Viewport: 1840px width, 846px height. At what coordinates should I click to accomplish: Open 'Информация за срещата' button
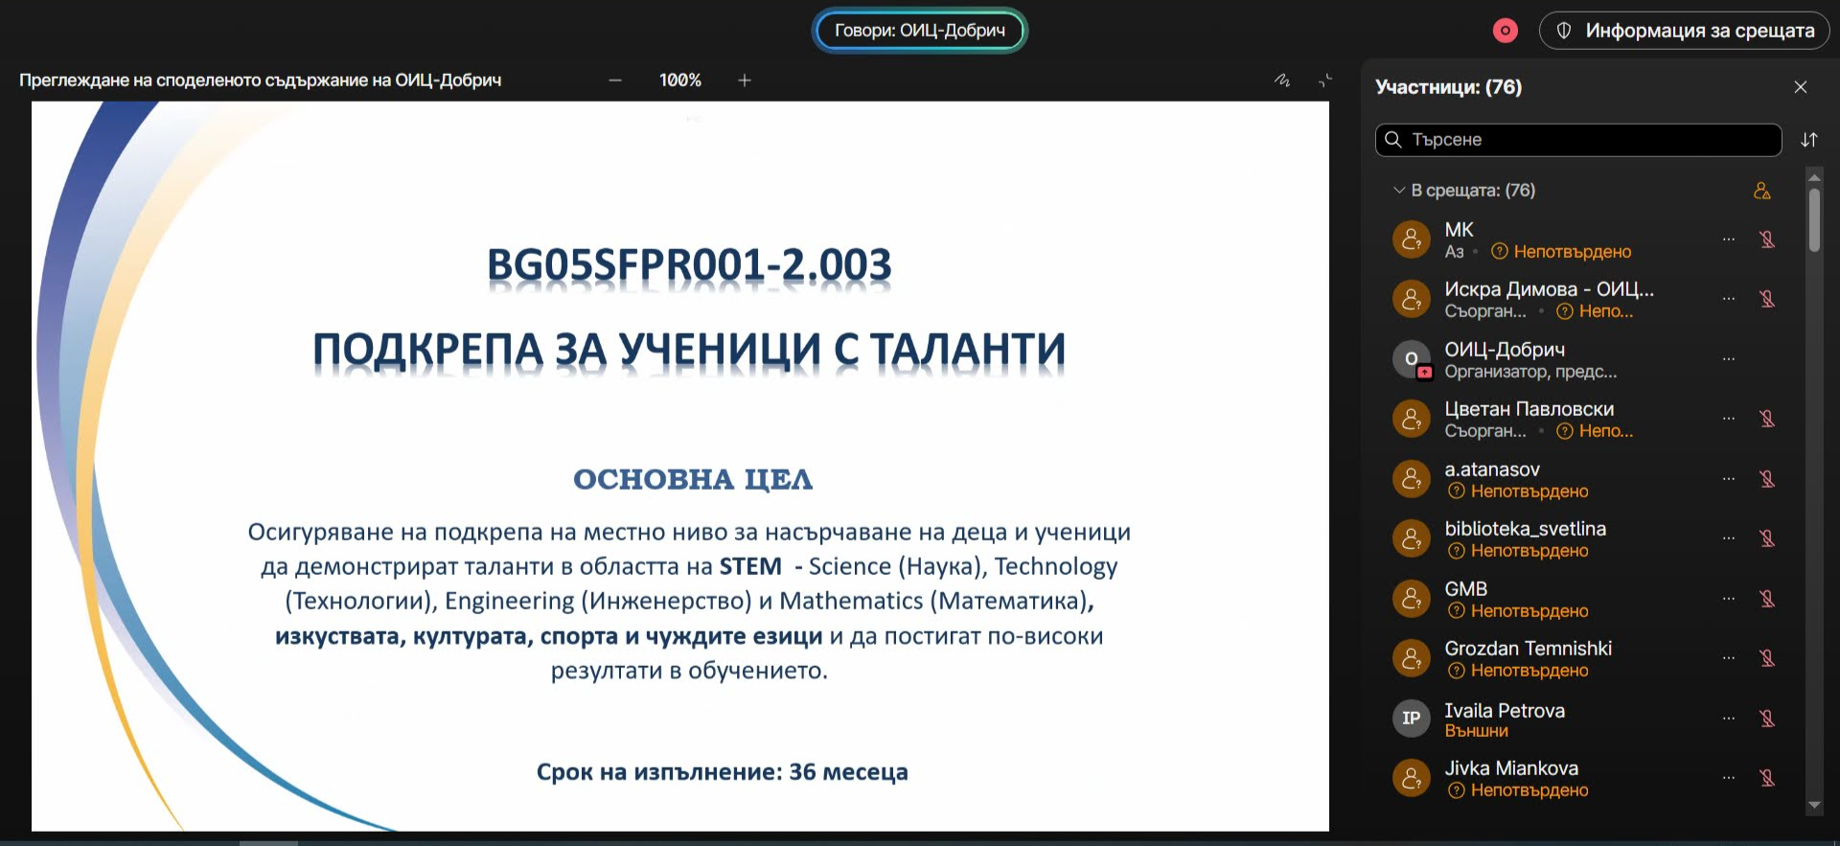[x=1685, y=31]
